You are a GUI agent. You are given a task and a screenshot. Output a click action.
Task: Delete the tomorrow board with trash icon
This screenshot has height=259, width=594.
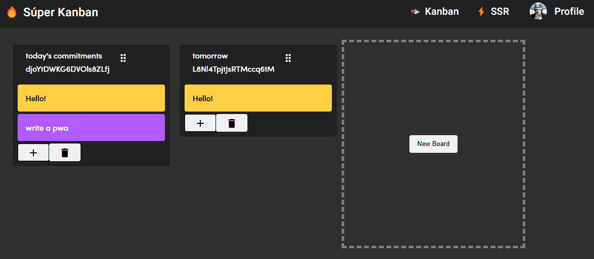(x=232, y=123)
